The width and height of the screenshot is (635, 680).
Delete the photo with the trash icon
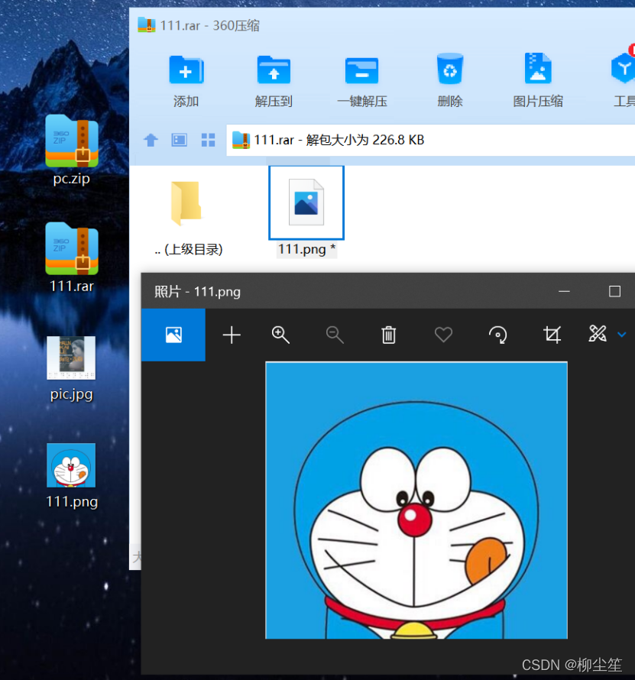click(389, 335)
